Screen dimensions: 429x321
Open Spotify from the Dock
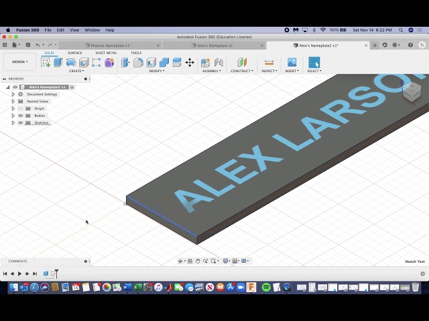(x=266, y=287)
